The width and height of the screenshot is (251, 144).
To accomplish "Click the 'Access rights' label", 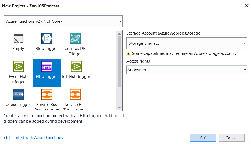I will [x=138, y=61].
